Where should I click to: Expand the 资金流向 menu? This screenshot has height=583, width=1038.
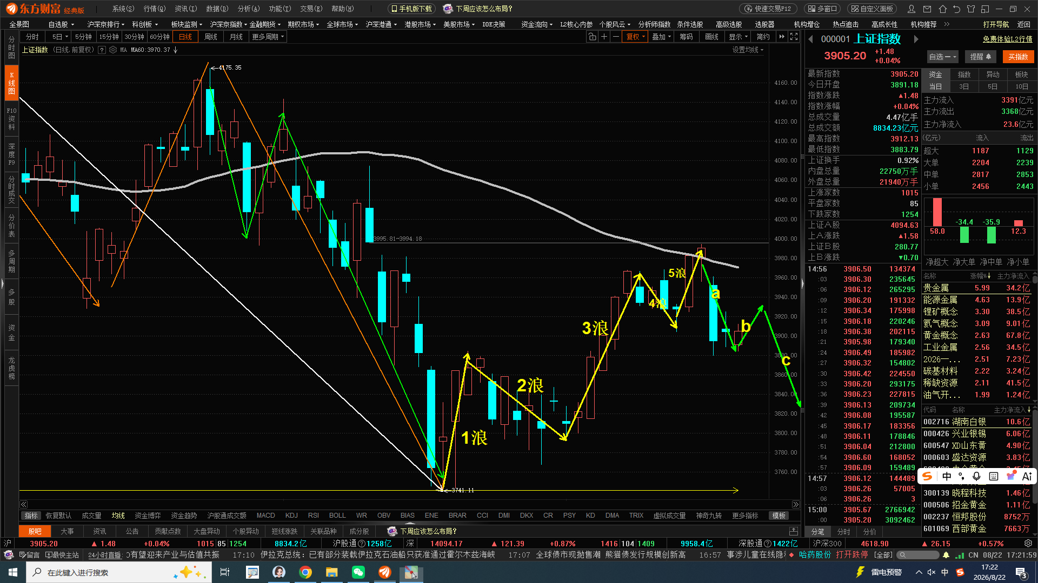click(x=537, y=24)
